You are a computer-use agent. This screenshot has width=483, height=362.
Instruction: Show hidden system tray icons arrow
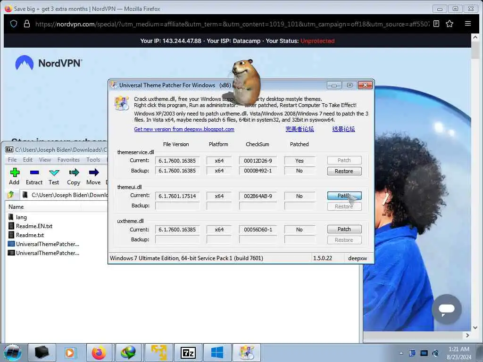point(401,353)
